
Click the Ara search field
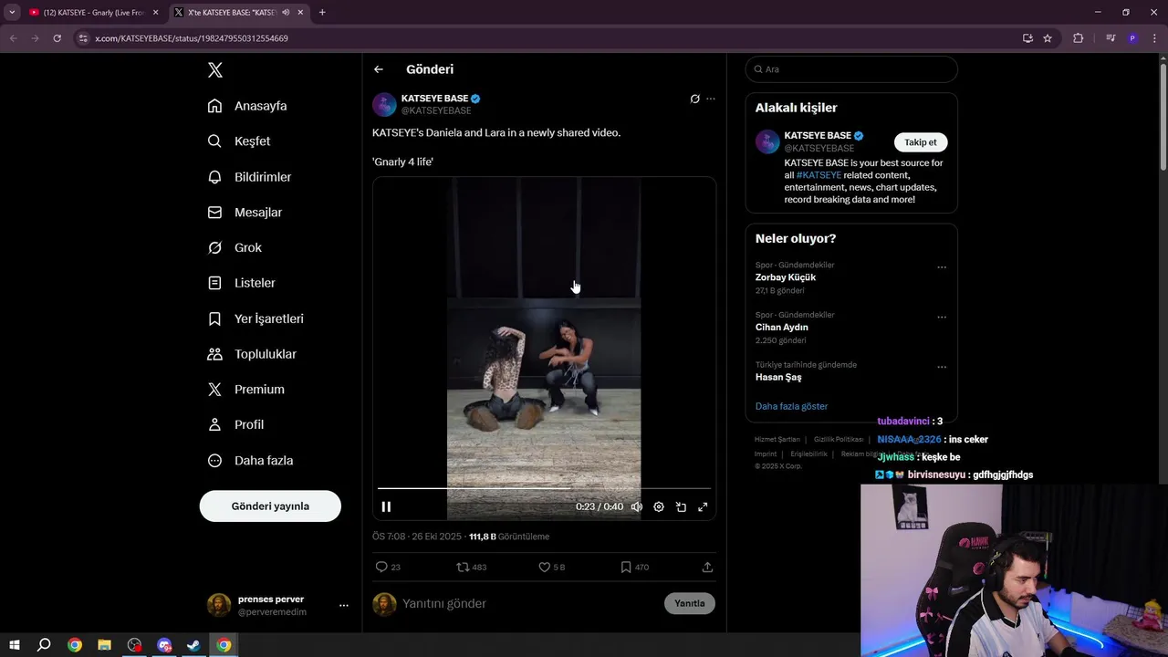coord(851,69)
